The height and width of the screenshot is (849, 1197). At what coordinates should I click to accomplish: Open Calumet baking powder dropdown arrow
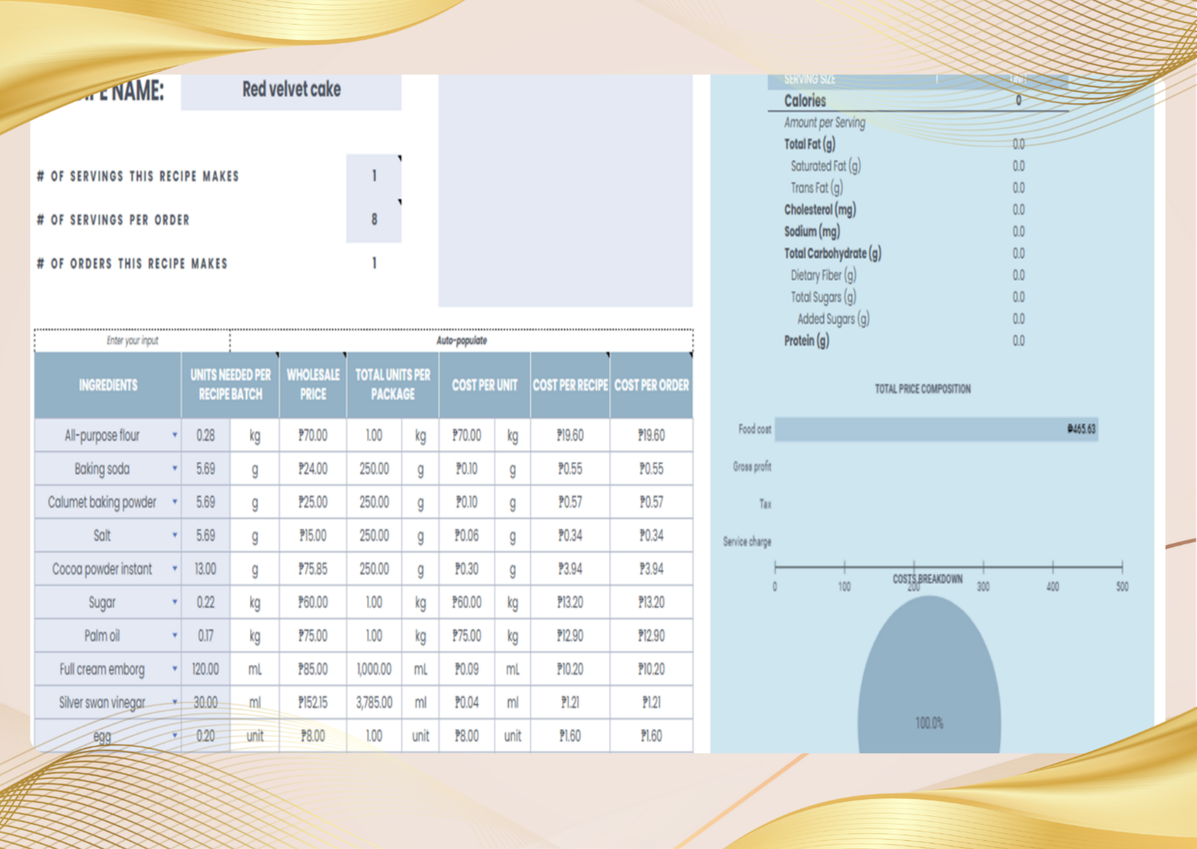coord(175,503)
